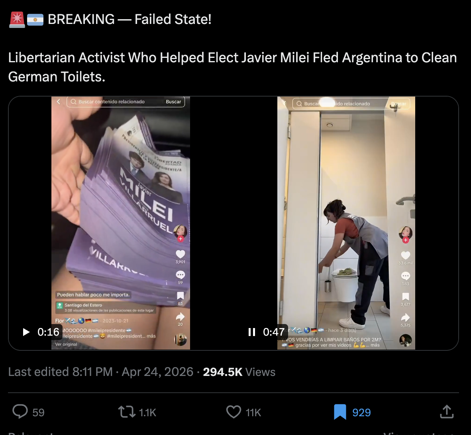The width and height of the screenshot is (471, 435).
Task: Repost the tweet via 1.1K retweet icon
Action: pos(127,412)
